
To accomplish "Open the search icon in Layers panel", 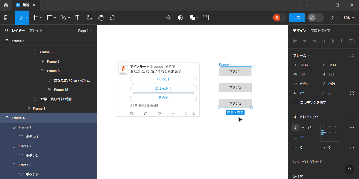I will coord(7,31).
